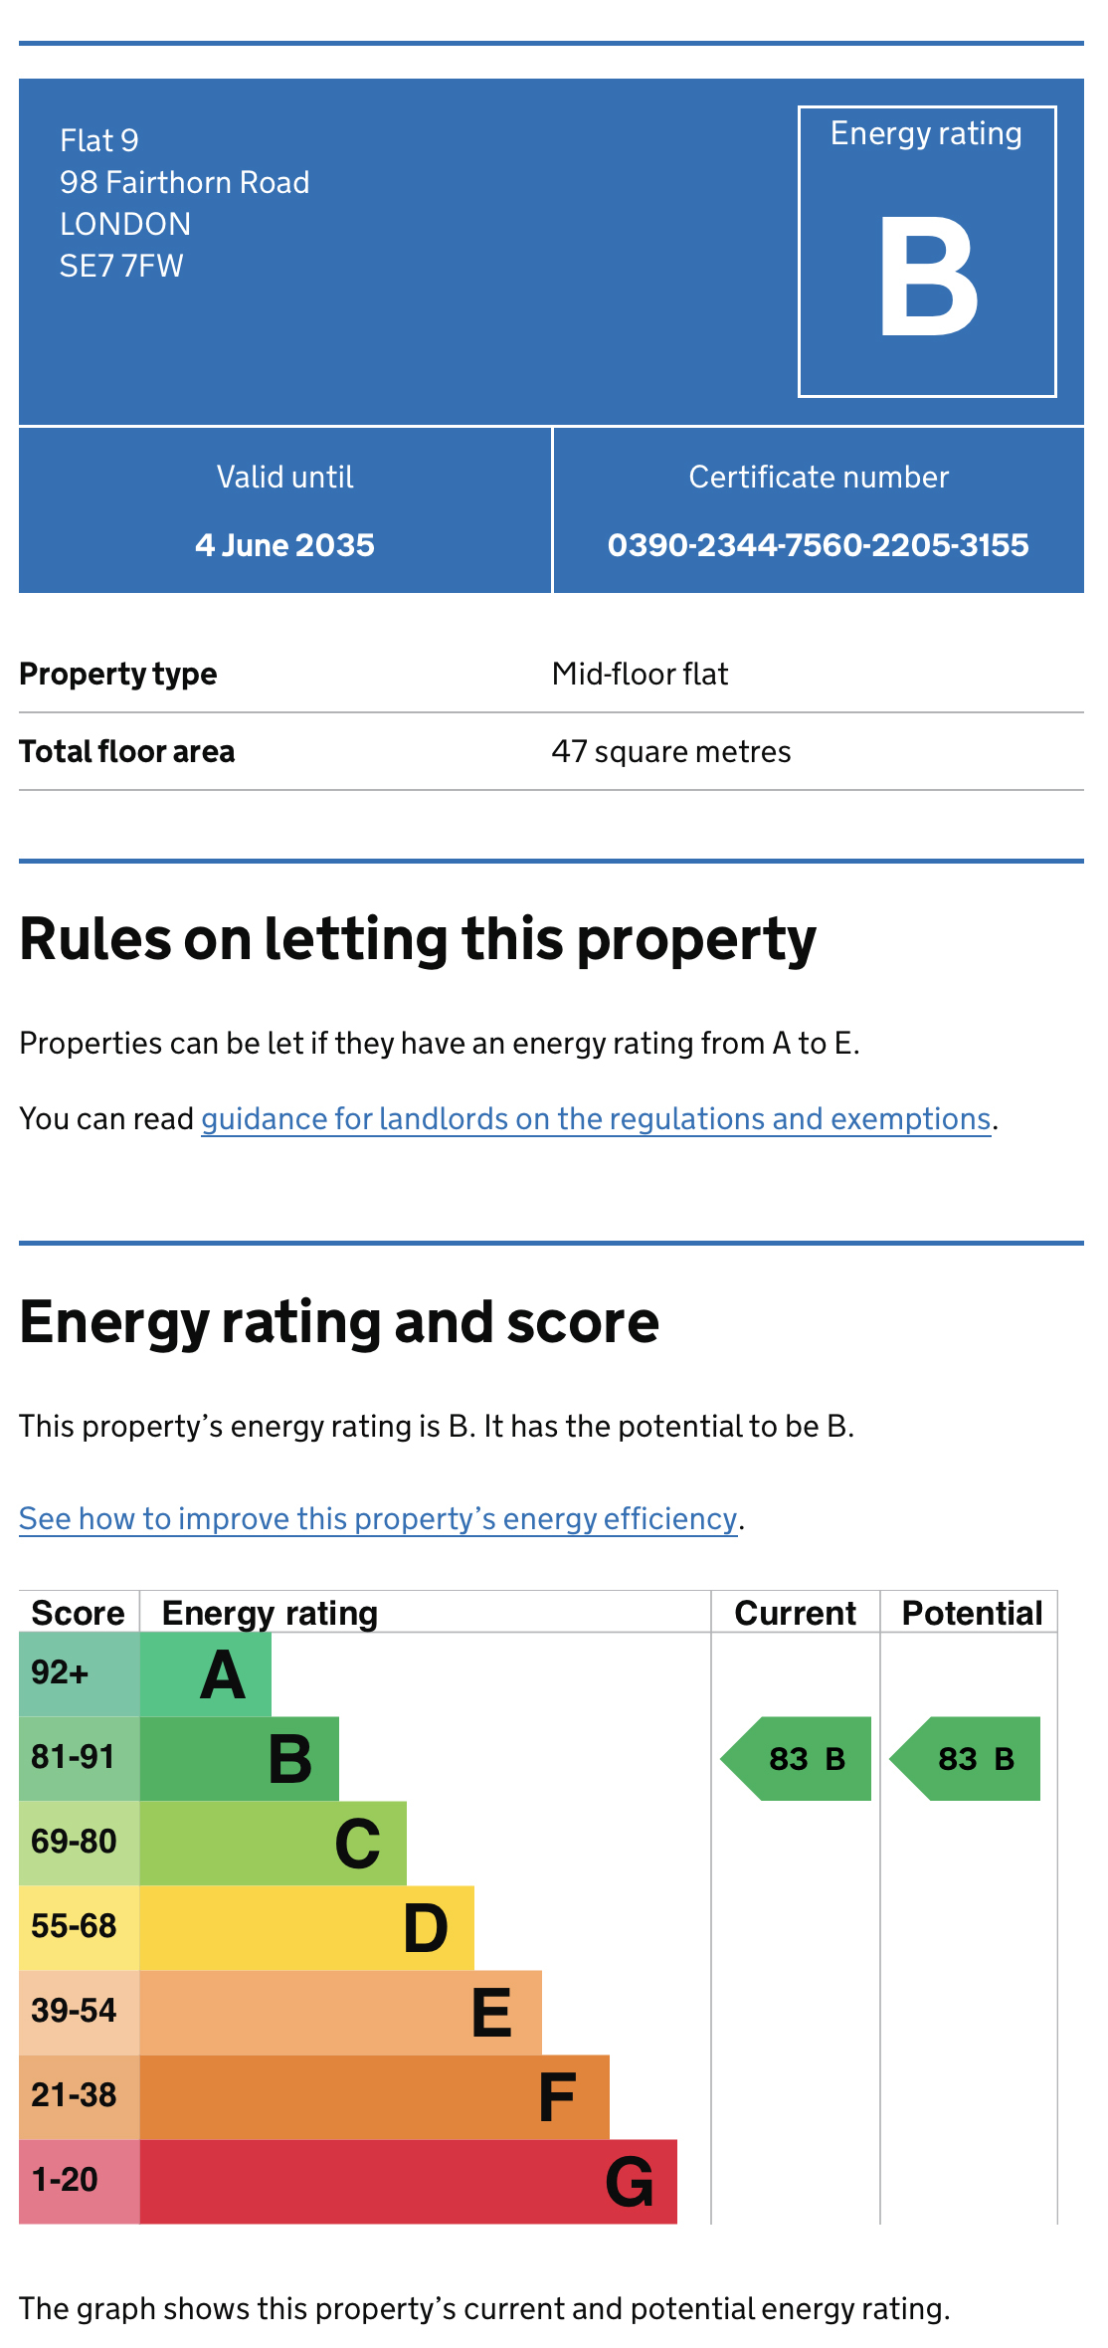1108x2348 pixels.
Task: Click the Mid-floor flat property type value
Action: (640, 675)
